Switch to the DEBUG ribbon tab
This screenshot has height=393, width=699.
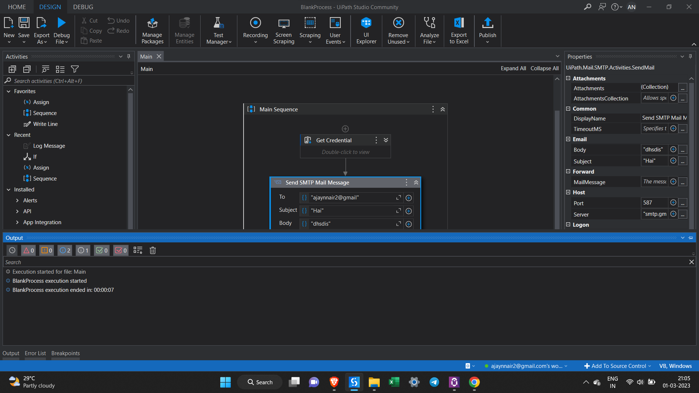pos(83,7)
